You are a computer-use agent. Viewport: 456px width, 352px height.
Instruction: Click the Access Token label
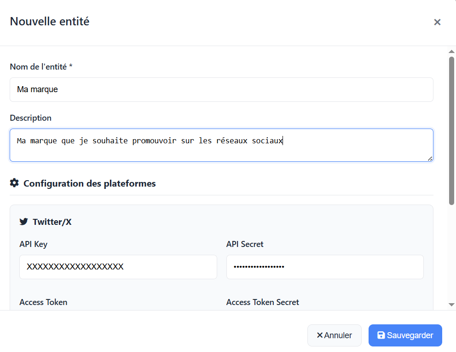click(x=43, y=302)
